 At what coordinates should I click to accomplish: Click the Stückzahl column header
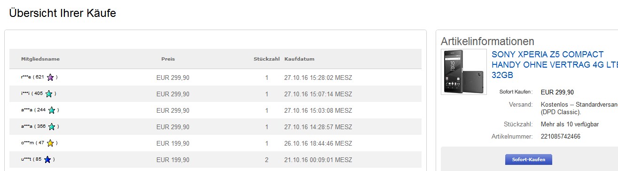click(x=266, y=59)
